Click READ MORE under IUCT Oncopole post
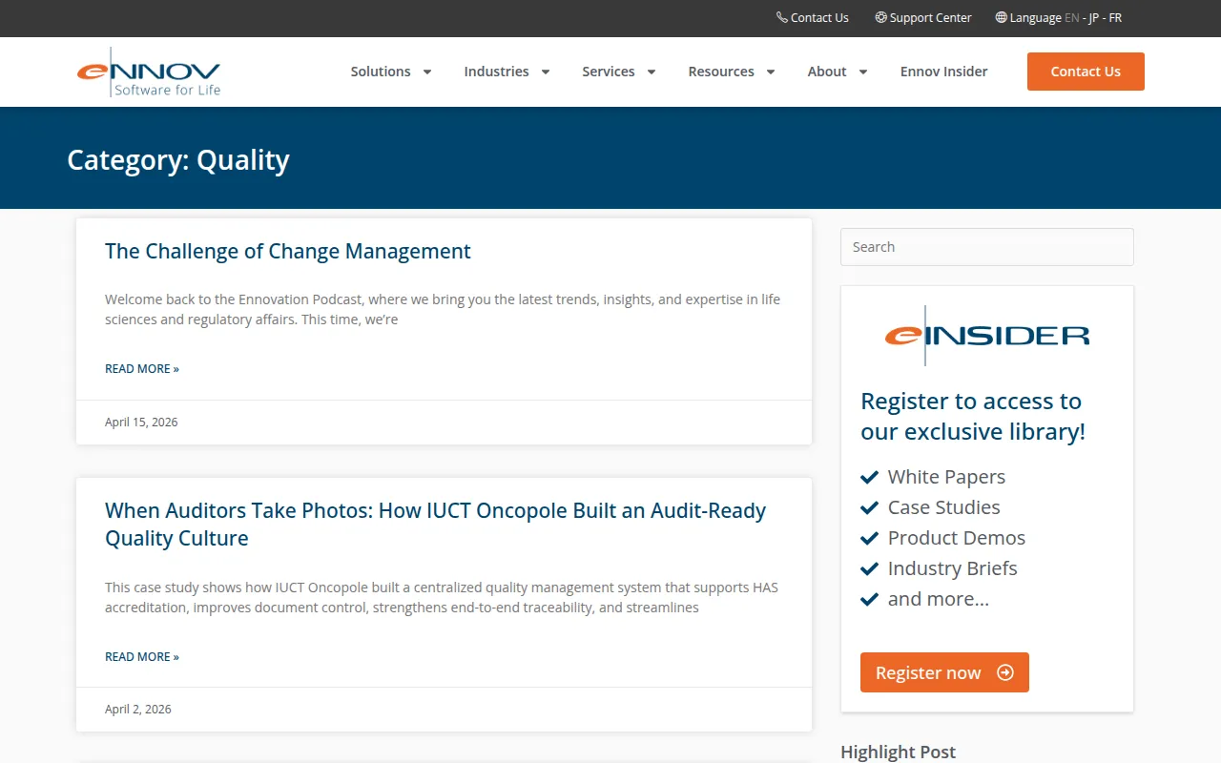 142,656
